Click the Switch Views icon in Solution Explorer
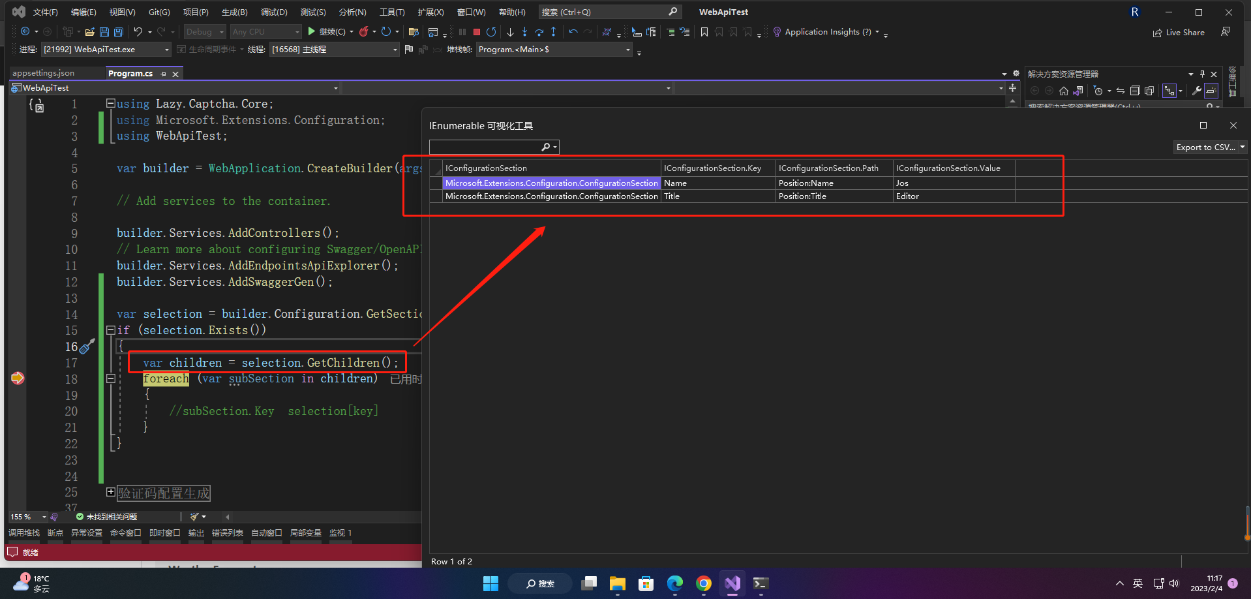 (1078, 91)
